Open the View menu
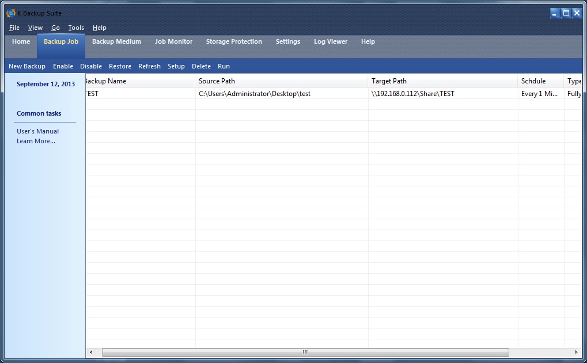Screen dimensions: 587x363 [35, 28]
